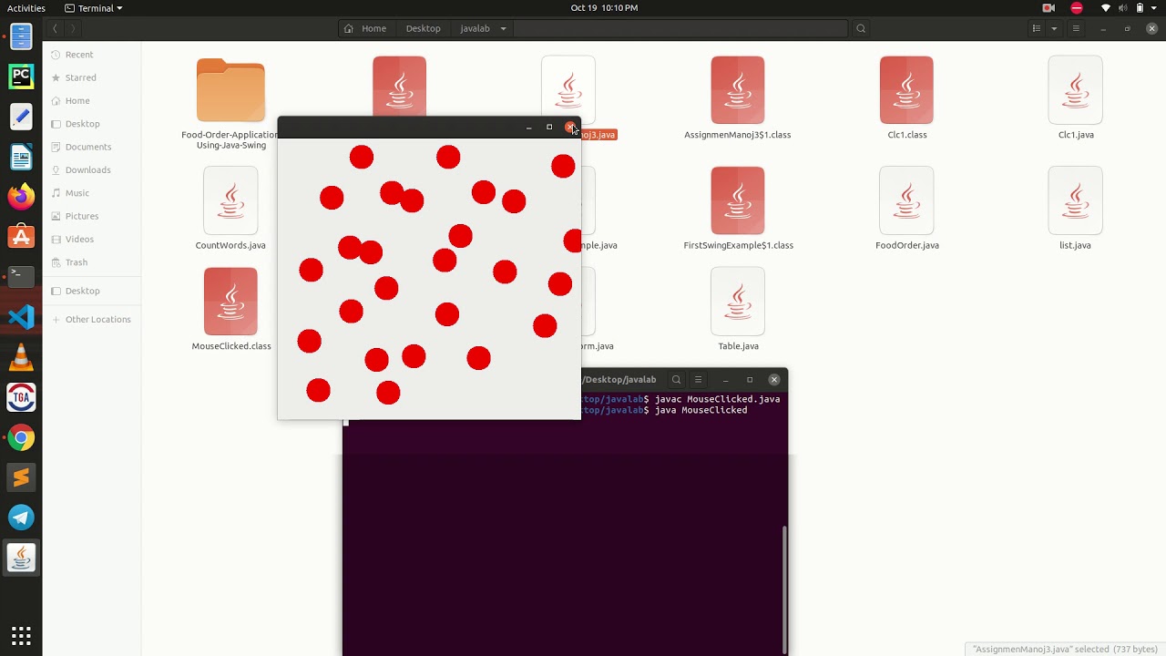This screenshot has width=1166, height=656.
Task: Toggle list view in Files toolbar
Action: [x=1036, y=28]
